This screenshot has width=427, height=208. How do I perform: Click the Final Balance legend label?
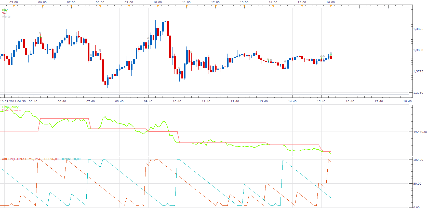pos(11,110)
